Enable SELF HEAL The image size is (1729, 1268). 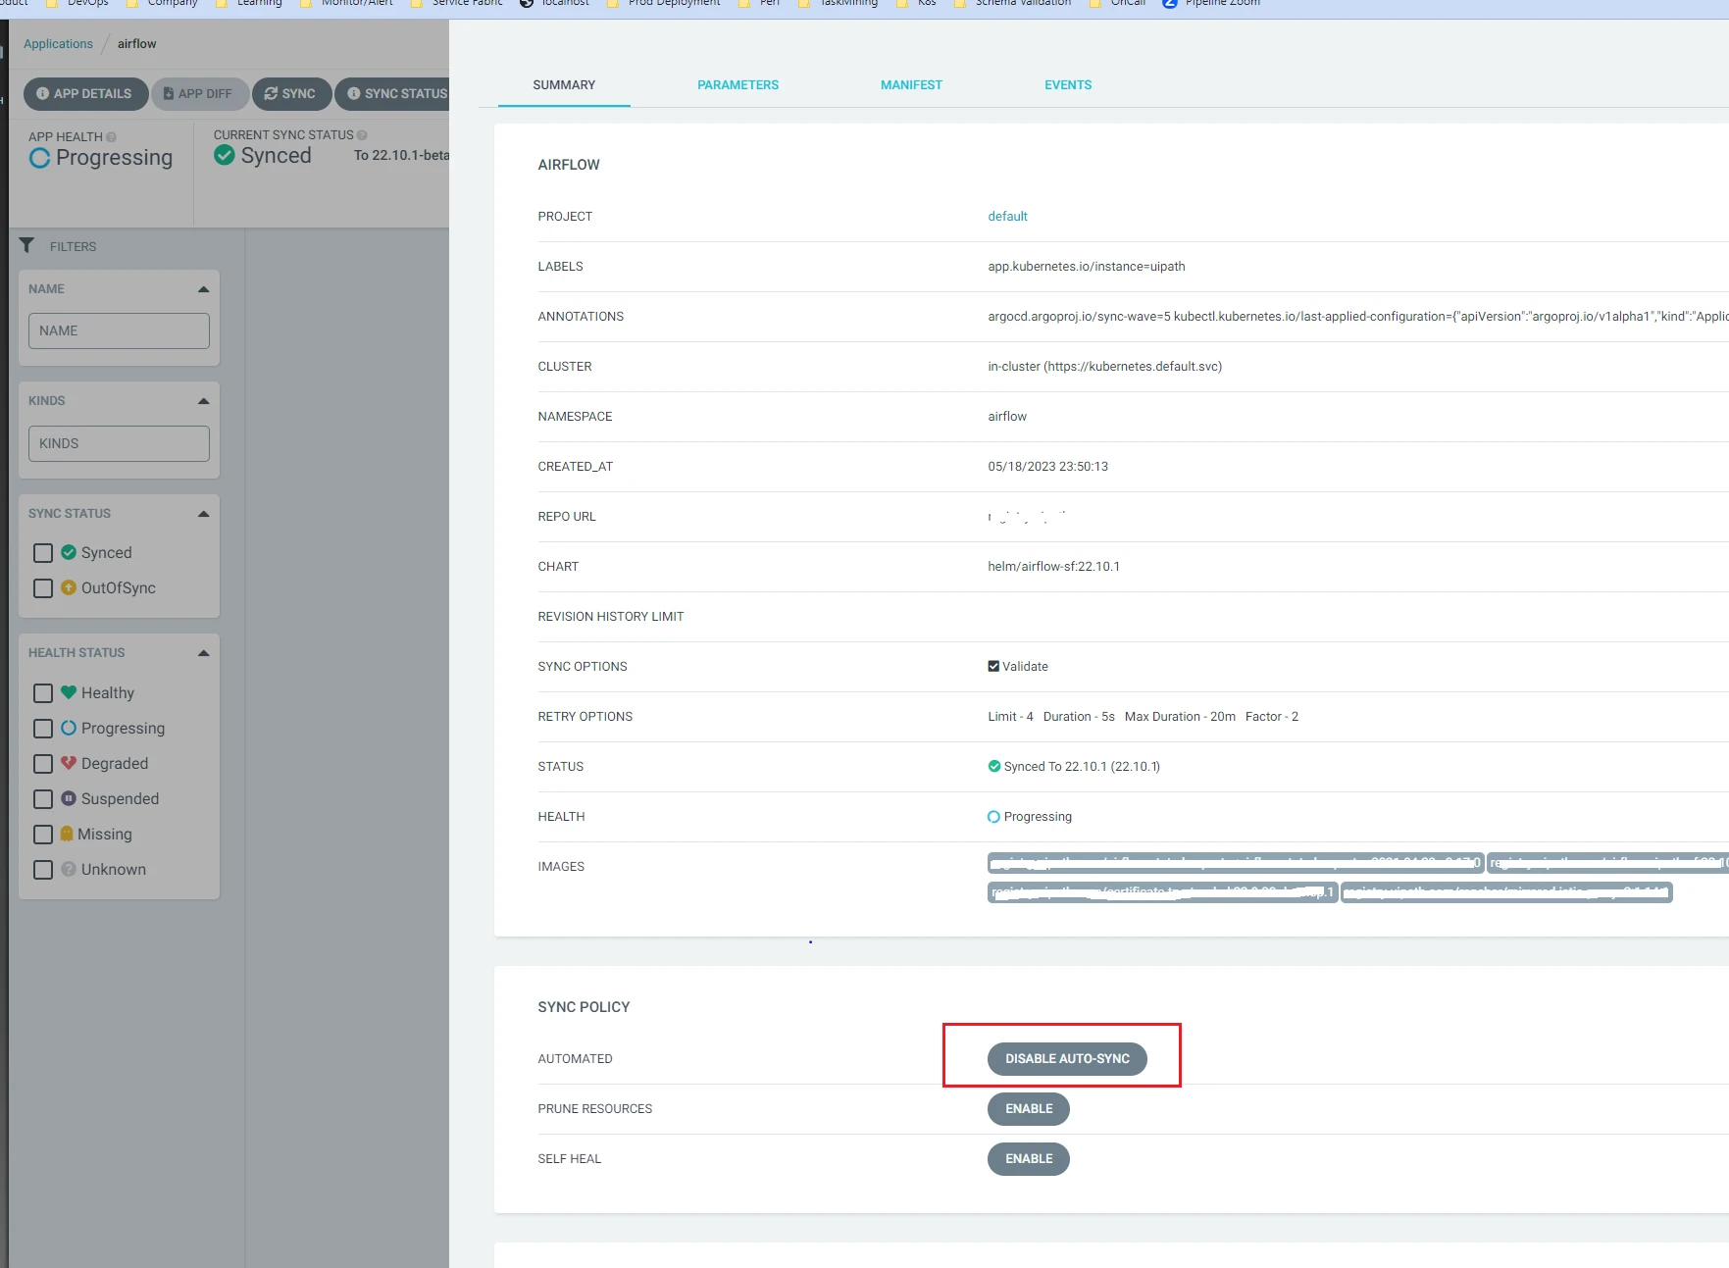pos(1029,1159)
